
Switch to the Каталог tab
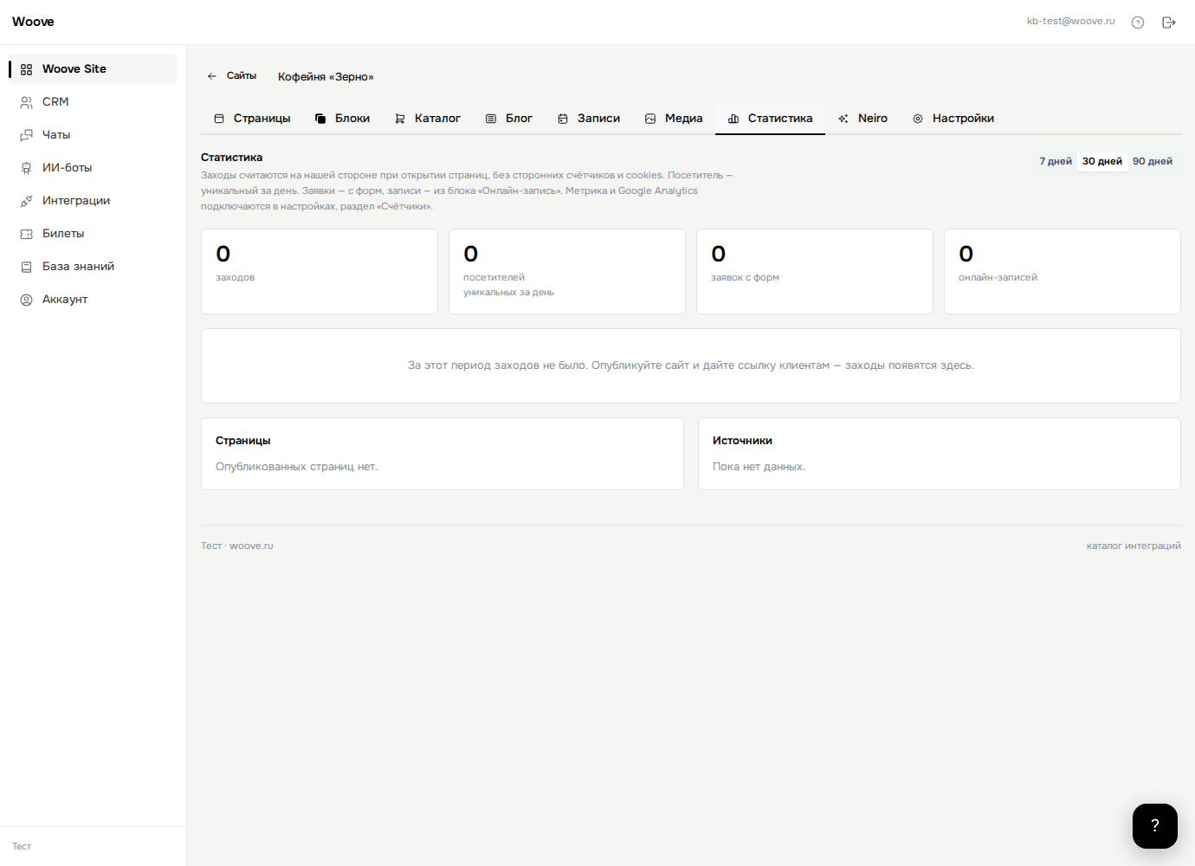[x=428, y=119]
